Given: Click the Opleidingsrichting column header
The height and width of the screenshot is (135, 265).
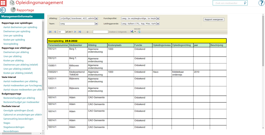Looking at the screenshot, I should click(182, 45).
